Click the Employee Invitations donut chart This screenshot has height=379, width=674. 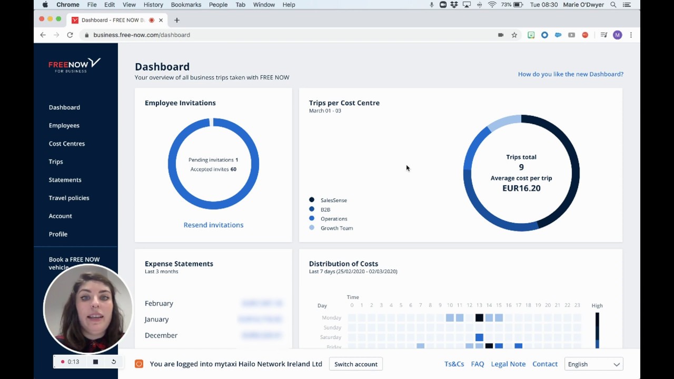coord(213,164)
